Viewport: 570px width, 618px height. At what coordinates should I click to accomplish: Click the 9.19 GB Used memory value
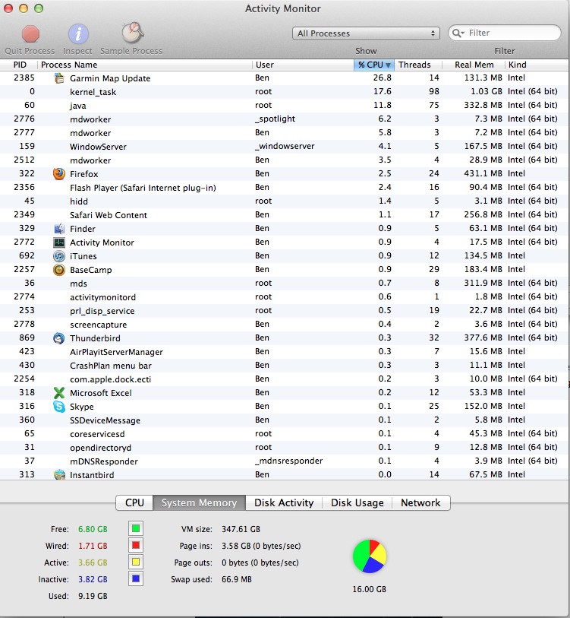pos(93,596)
